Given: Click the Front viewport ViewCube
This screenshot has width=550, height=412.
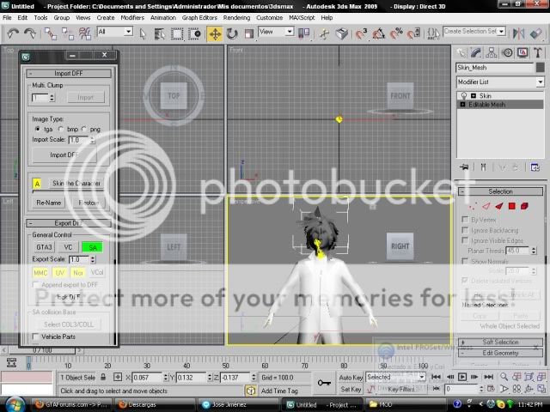Looking at the screenshot, I should point(400,96).
